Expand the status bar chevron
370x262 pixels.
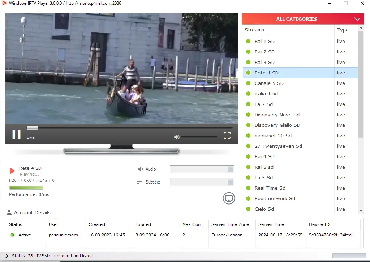7,256
